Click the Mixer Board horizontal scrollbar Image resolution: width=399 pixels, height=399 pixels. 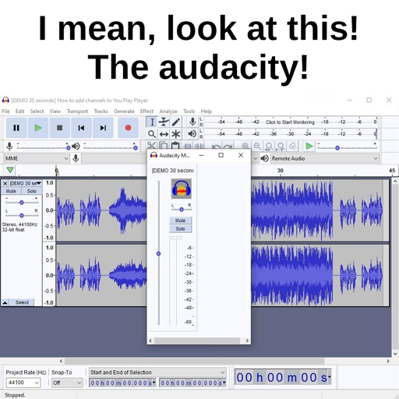tap(197, 341)
